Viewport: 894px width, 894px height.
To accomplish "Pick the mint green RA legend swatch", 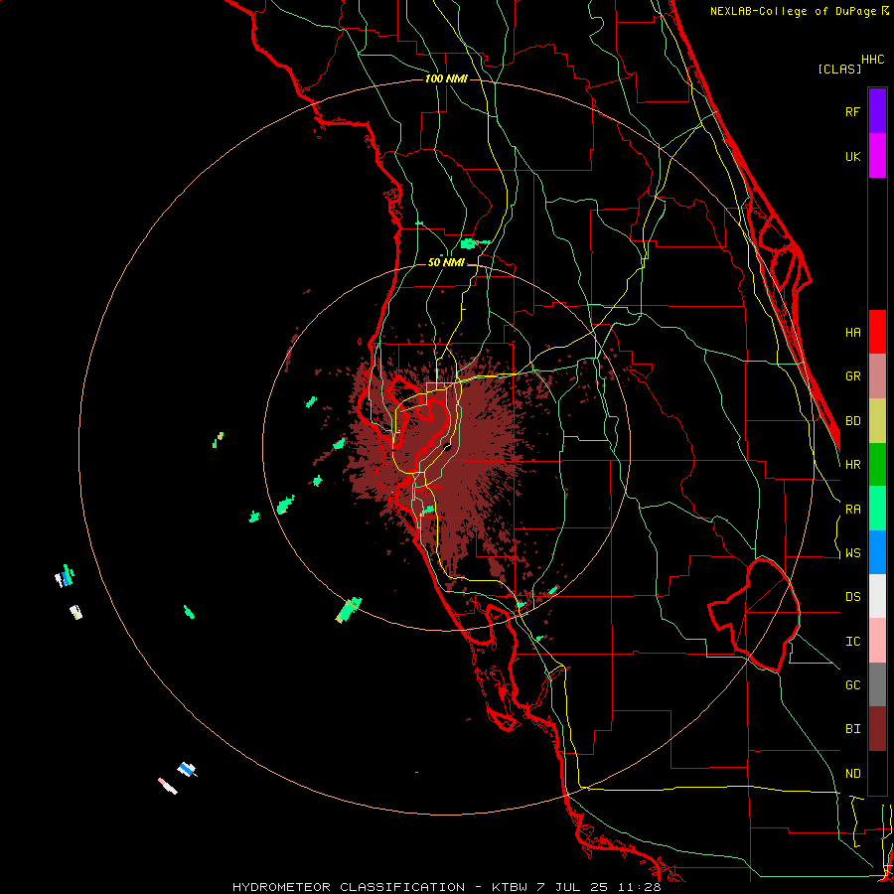I will [x=877, y=509].
